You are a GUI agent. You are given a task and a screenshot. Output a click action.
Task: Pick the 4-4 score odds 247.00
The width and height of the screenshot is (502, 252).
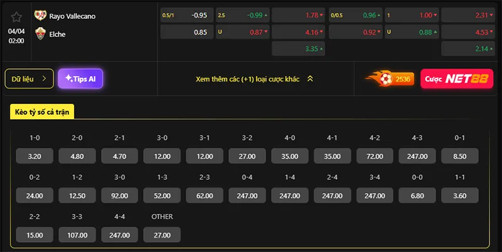tap(119, 235)
